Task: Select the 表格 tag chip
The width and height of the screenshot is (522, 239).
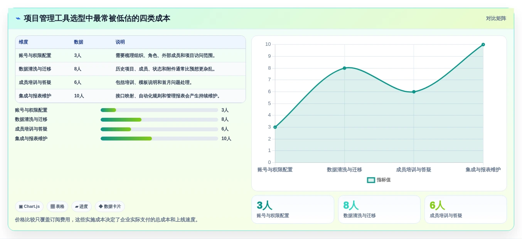Action: pos(57,206)
